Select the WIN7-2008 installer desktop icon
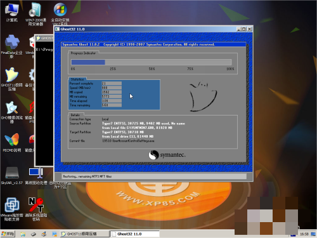 [x=36, y=14]
